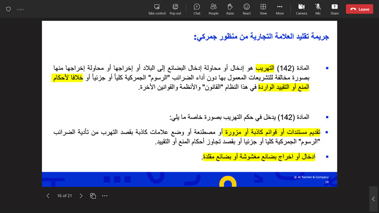
Task: Go to the next slide
Action: tap(81, 196)
